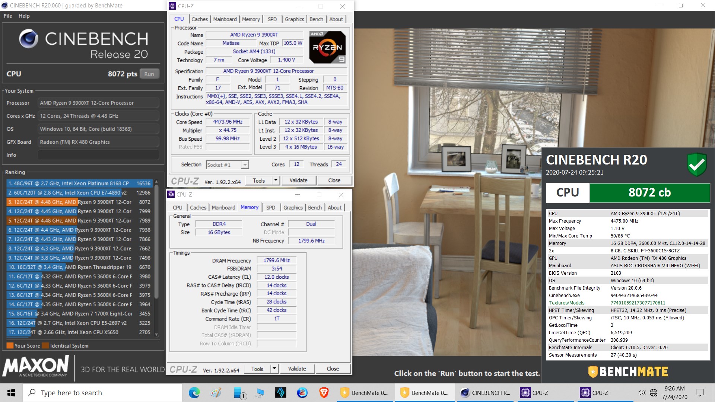The width and height of the screenshot is (715, 402).
Task: Open the monitor app icon in taskbar
Action: click(x=259, y=393)
